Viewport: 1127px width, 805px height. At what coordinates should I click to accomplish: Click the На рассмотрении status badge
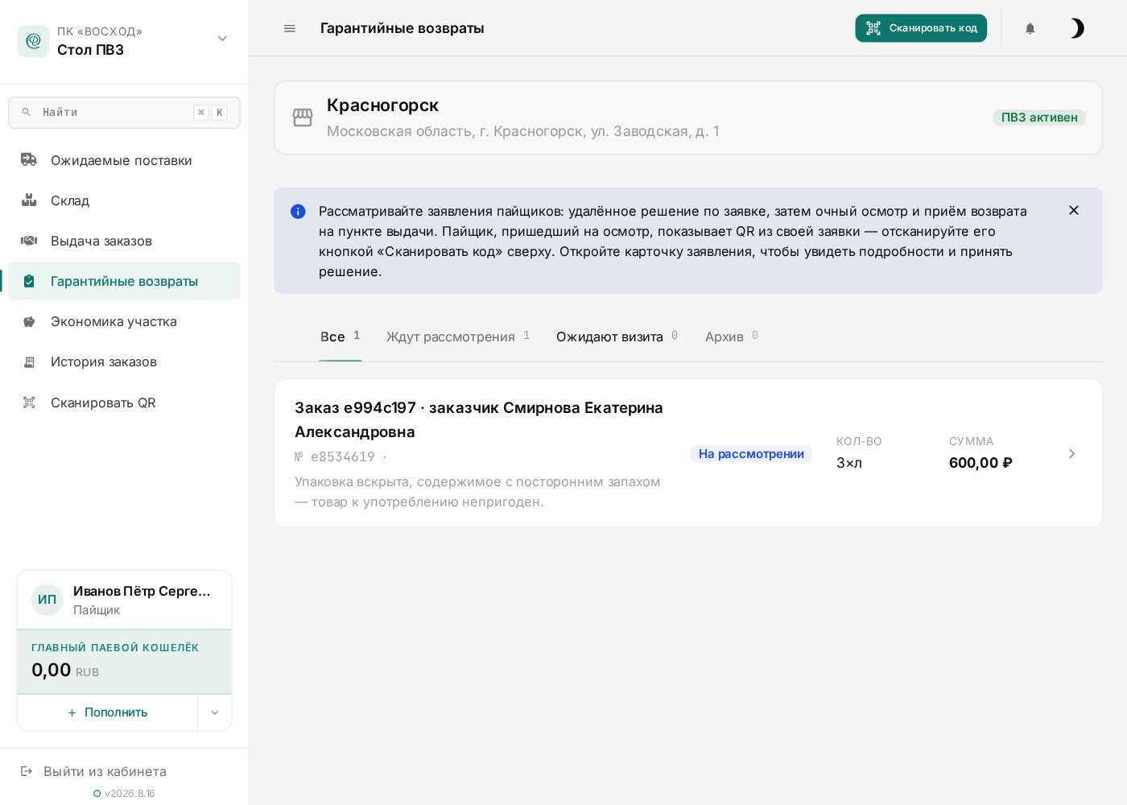click(x=751, y=454)
